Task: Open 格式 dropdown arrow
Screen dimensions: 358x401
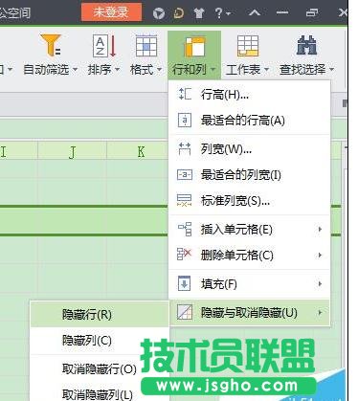Action: 159,69
